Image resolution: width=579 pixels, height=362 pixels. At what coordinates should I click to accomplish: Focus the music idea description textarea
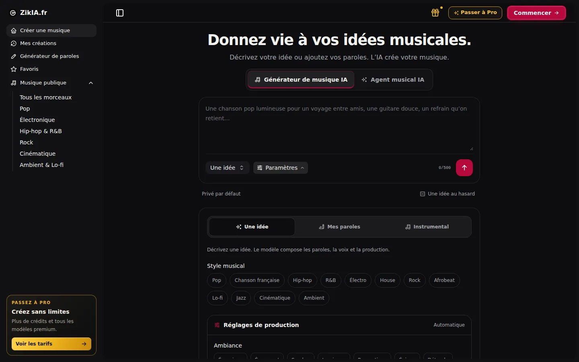pyautogui.click(x=339, y=127)
